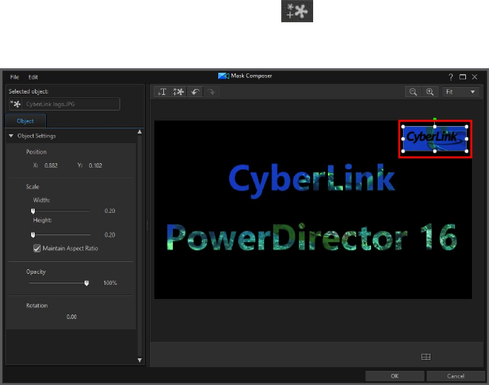This screenshot has height=385, width=489.
Task: Click the Height scale slider handle
Action: (33, 234)
